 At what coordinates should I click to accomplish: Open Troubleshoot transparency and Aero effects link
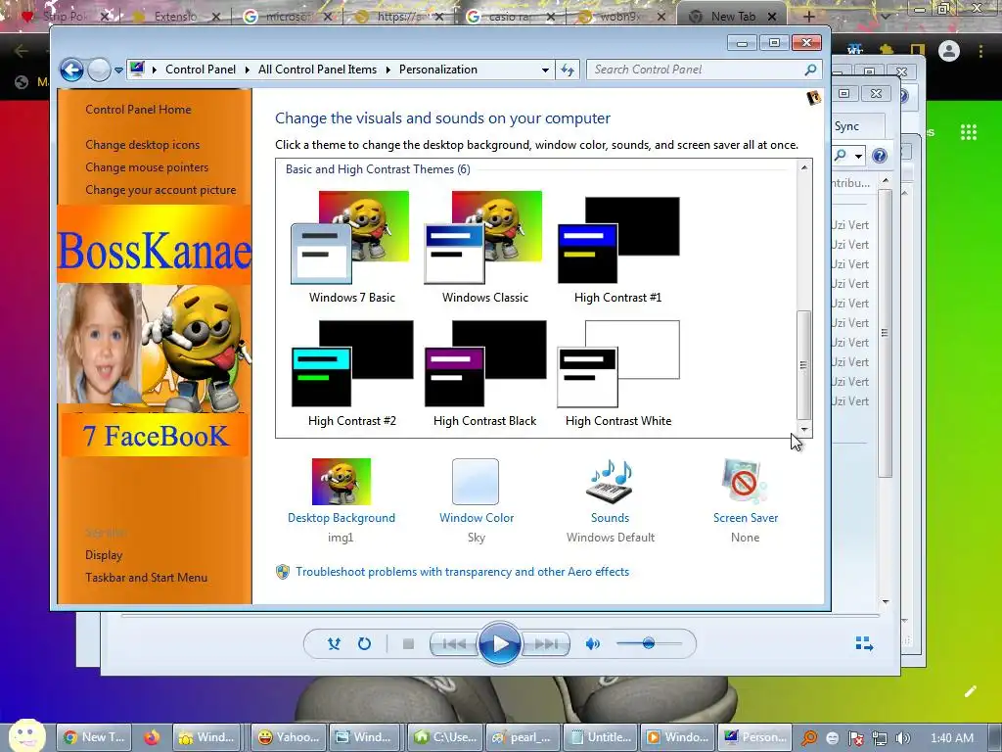coord(462,572)
